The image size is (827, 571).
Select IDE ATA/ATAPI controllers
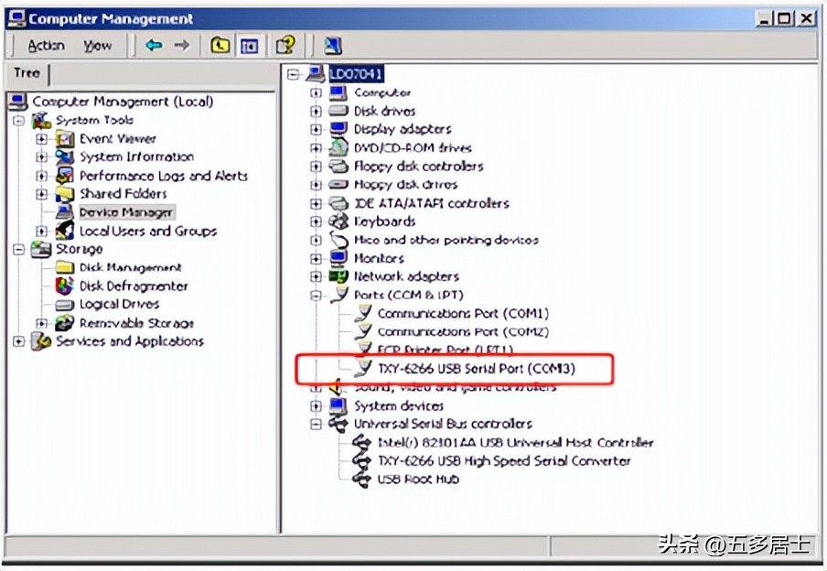coord(432,203)
